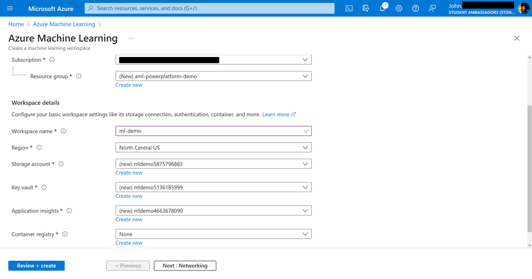Click the Workspace name input field
Image resolution: width=532 pixels, height=279 pixels.
pos(213,131)
